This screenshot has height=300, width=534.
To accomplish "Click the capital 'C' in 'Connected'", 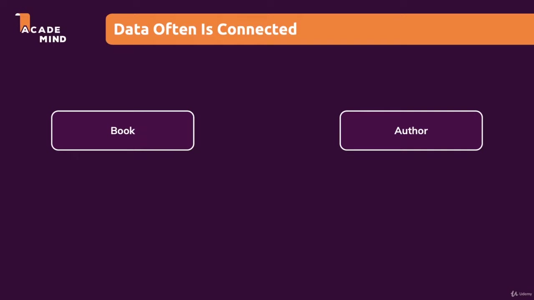I will (x=222, y=29).
